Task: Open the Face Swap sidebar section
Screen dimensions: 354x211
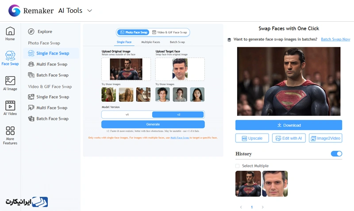Action: click(x=10, y=58)
